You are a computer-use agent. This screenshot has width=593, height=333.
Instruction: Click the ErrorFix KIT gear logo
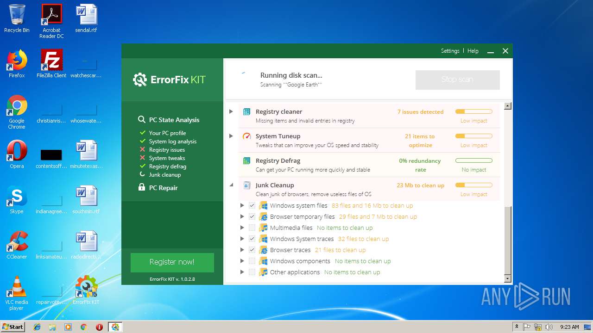(x=140, y=80)
